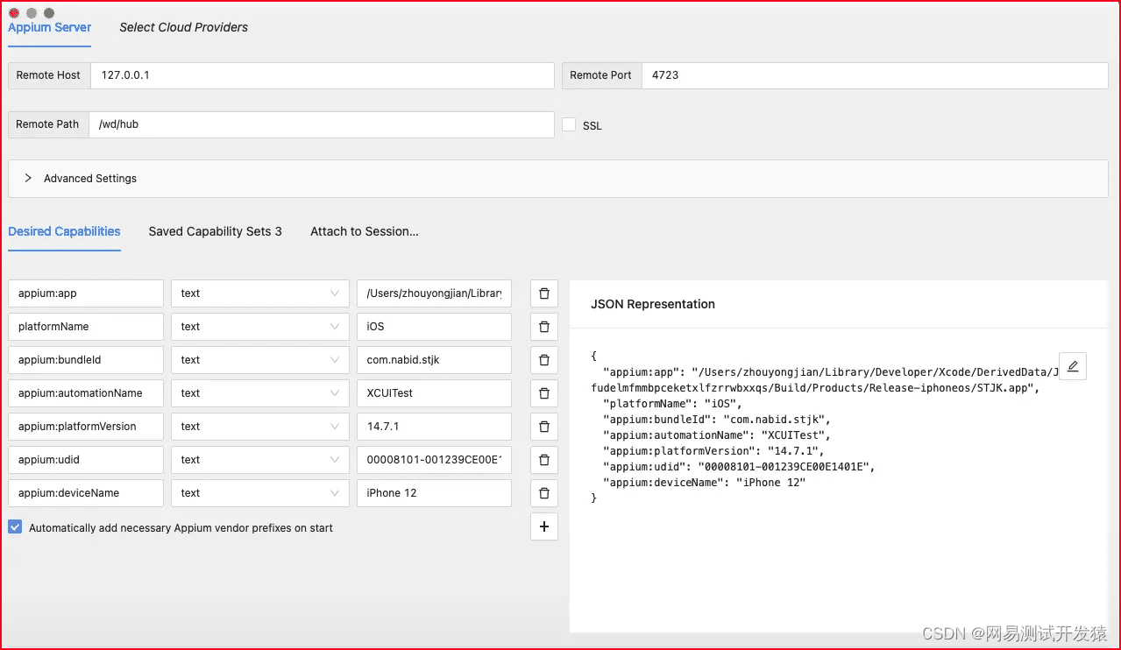Enable the SSL checkbox
Image resolution: width=1121 pixels, height=650 pixels.
(x=569, y=125)
